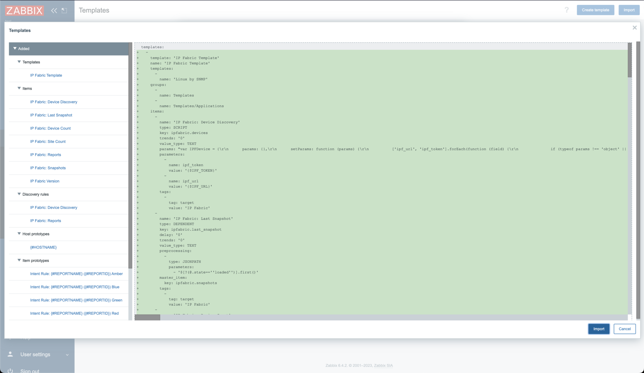Collapse the Added section triangle
This screenshot has height=373, width=644.
(x=15, y=48)
